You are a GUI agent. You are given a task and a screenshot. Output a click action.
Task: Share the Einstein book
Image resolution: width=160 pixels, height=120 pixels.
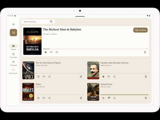(114, 77)
